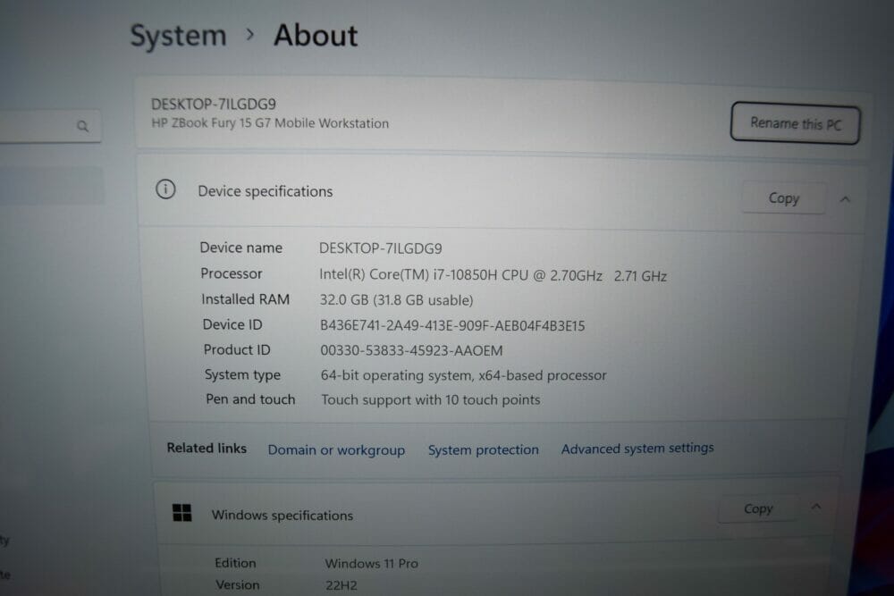Image resolution: width=894 pixels, height=596 pixels.
Task: Click the System type label
Action: (242, 375)
